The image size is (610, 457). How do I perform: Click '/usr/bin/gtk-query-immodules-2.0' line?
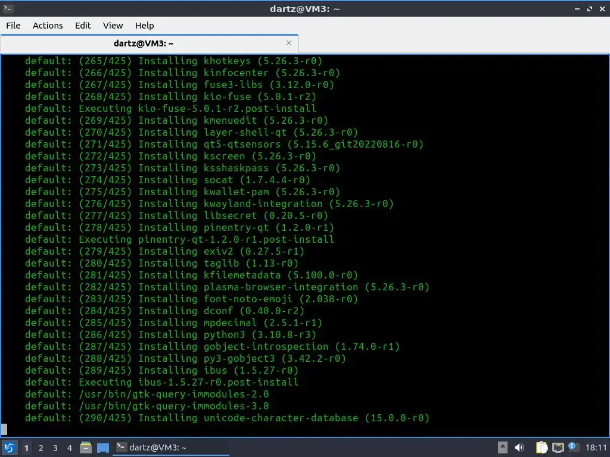[147, 394]
